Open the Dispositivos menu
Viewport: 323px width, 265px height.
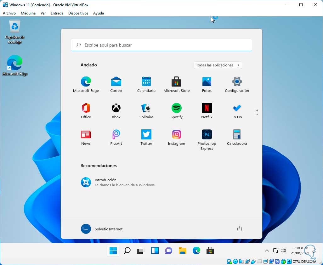pos(78,13)
